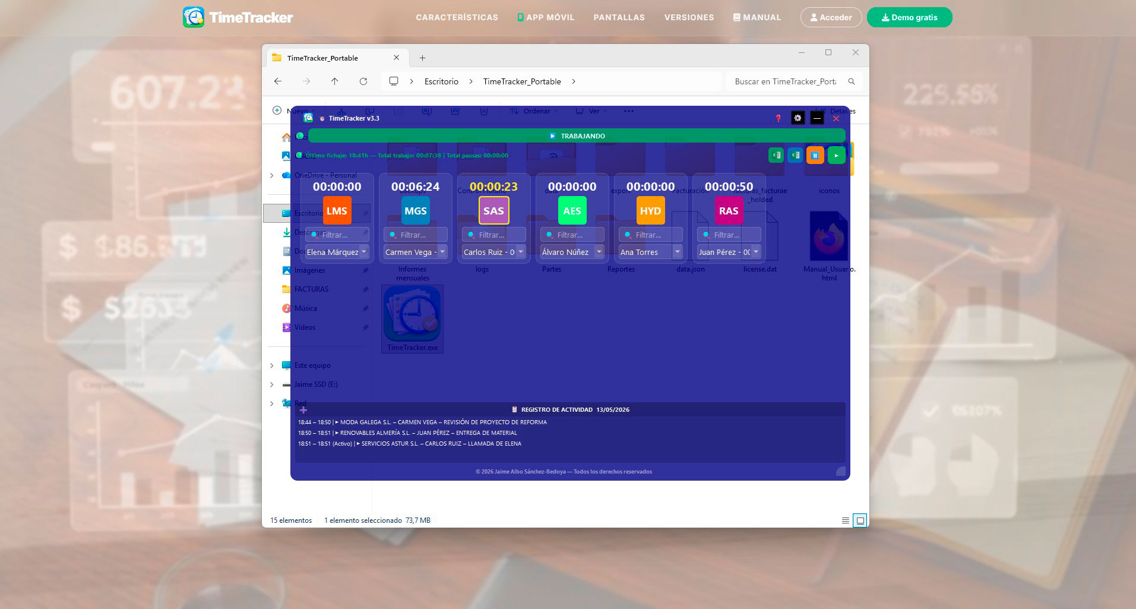Viewport: 1136px width, 609px height.
Task: Close the TimeTracker_Portable Explorer tab
Action: pyautogui.click(x=397, y=58)
